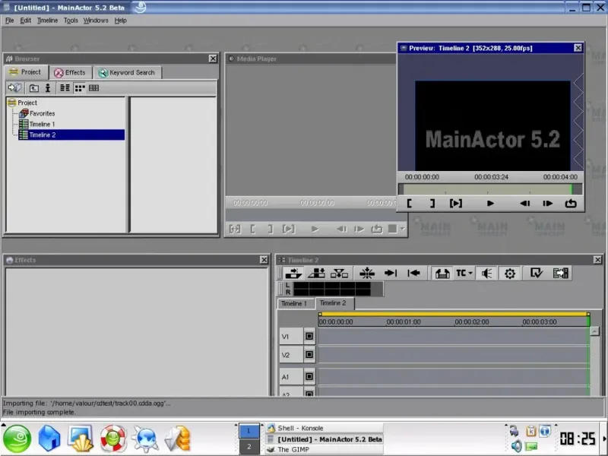The image size is (608, 456).
Task: Set mark-in bracket in Preview window
Action: [x=410, y=203]
